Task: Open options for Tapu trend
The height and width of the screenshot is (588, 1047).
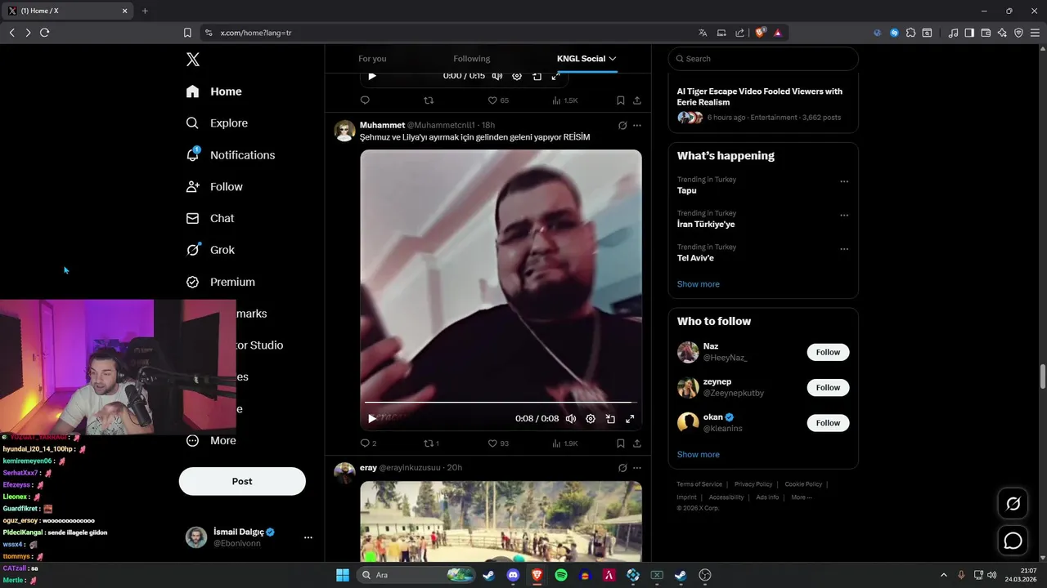Action: tap(844, 181)
